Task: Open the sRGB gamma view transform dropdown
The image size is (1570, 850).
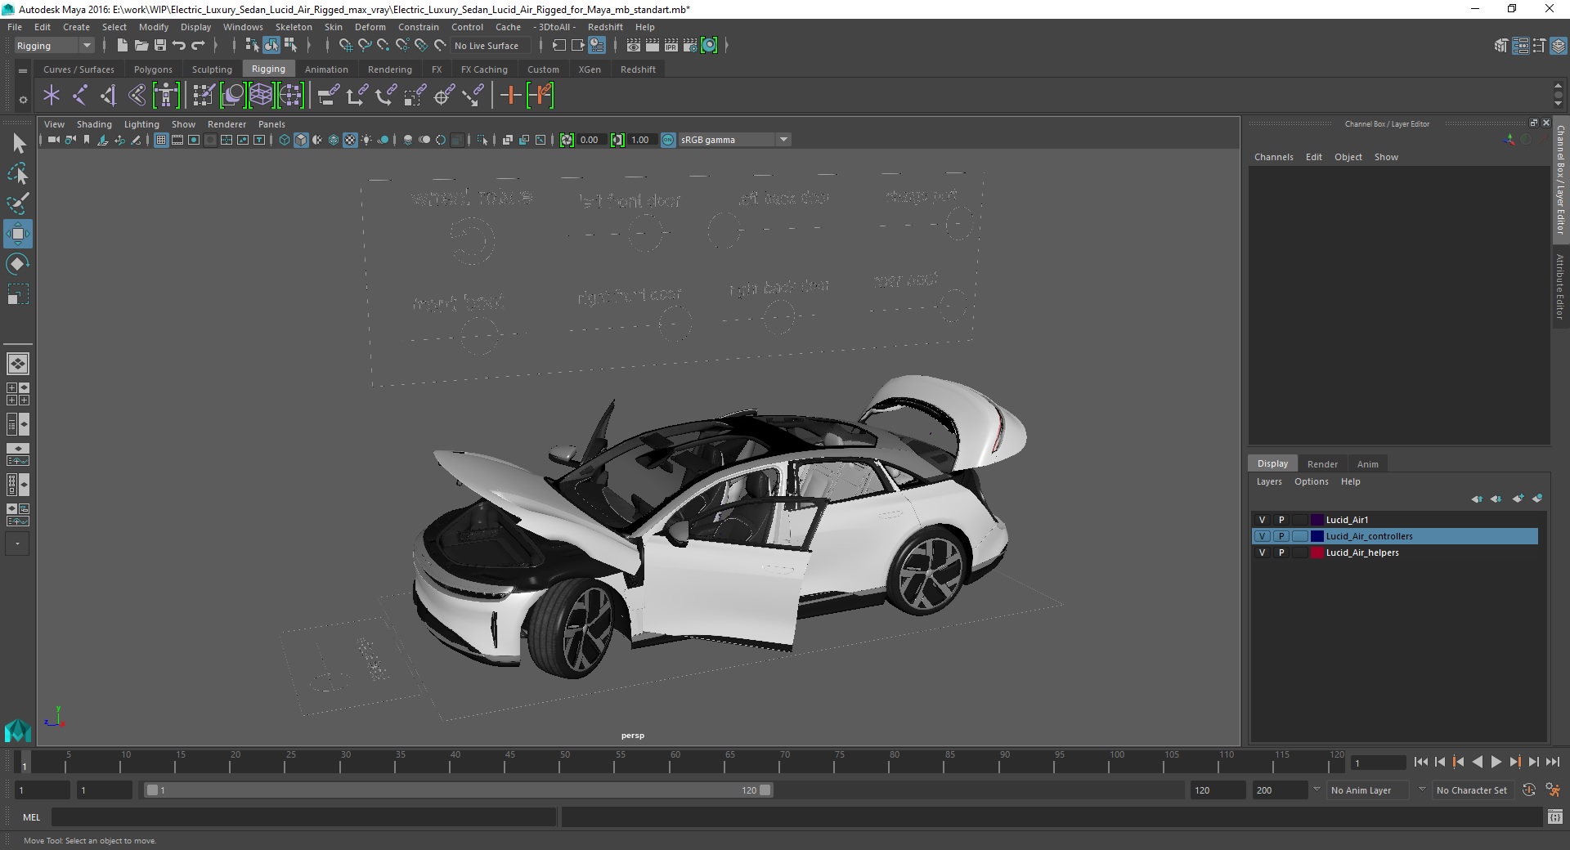Action: [x=734, y=140]
